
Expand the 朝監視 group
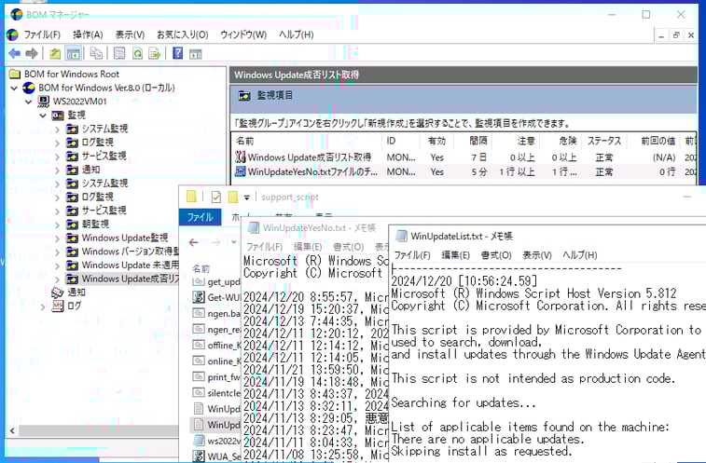pos(57,225)
